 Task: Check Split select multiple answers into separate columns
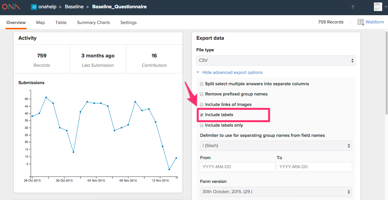point(202,84)
